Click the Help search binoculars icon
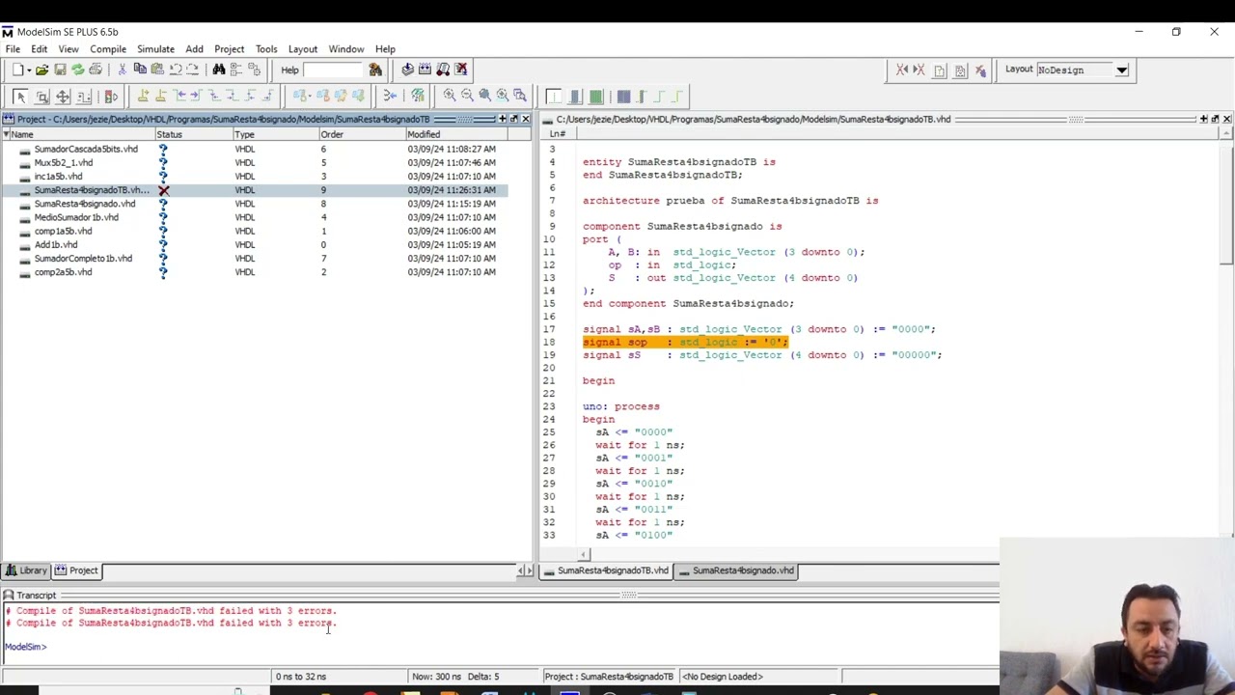 click(375, 69)
